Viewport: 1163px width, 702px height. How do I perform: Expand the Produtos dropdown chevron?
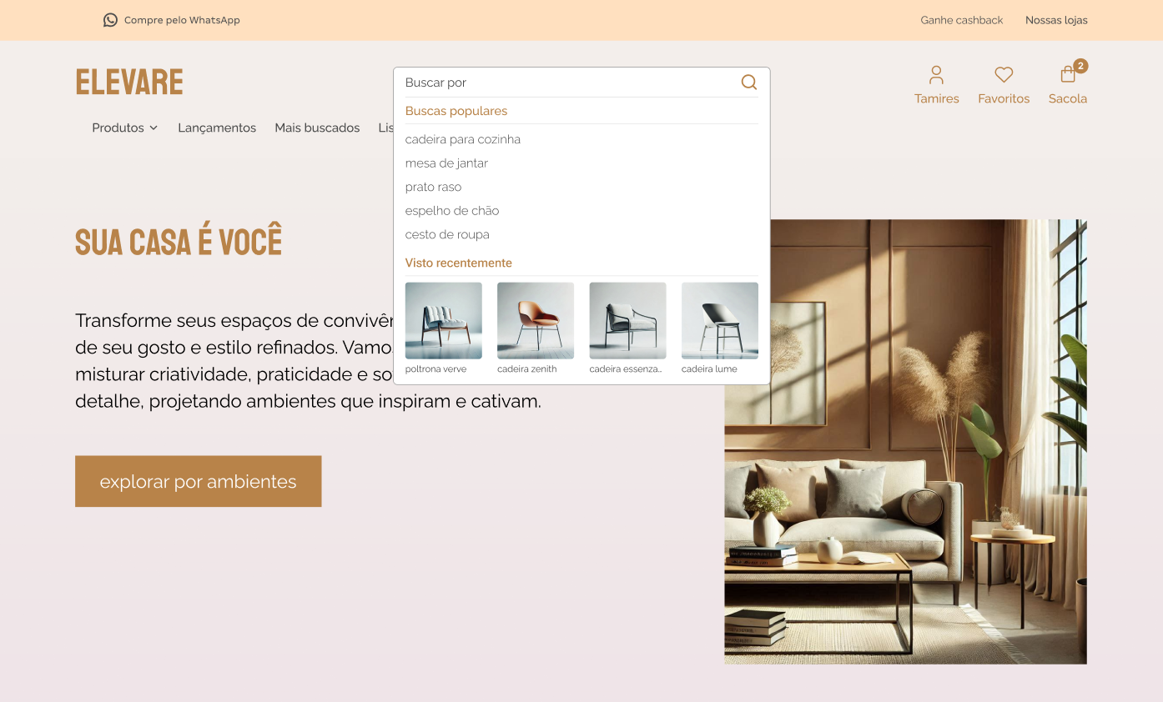click(x=154, y=128)
